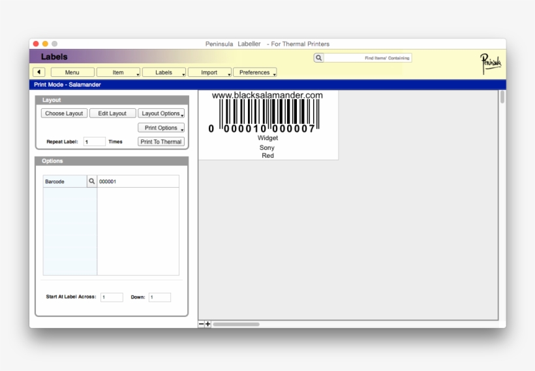Click the back arrow button
535x371 pixels.
coord(39,72)
